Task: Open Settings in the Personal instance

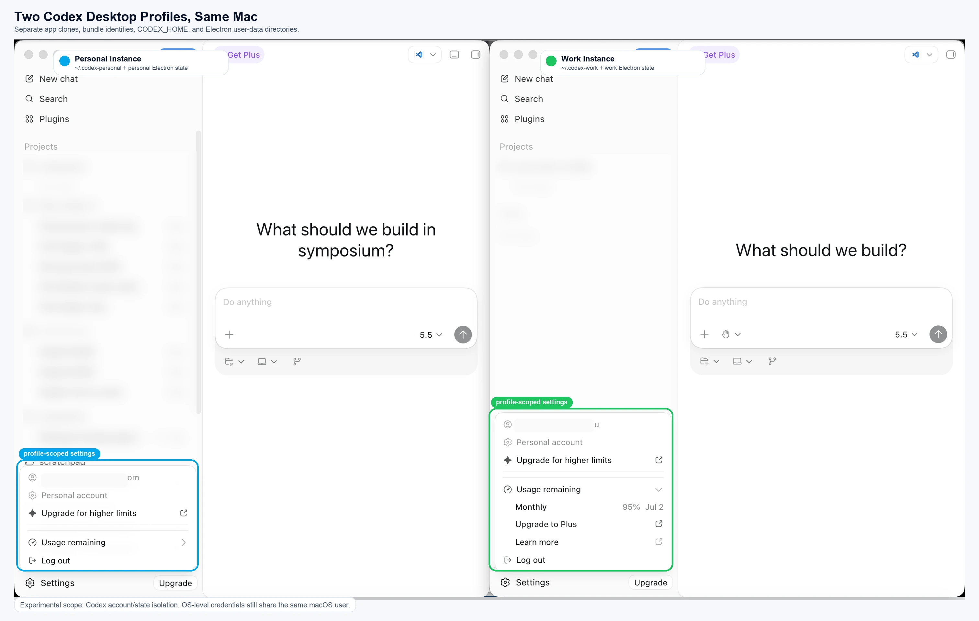Action: (50, 583)
